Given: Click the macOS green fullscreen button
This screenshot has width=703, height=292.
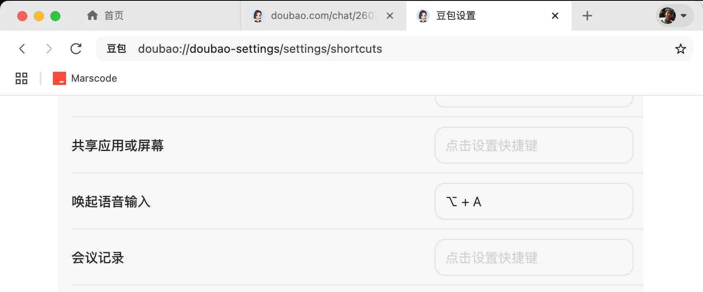Looking at the screenshot, I should 55,16.
